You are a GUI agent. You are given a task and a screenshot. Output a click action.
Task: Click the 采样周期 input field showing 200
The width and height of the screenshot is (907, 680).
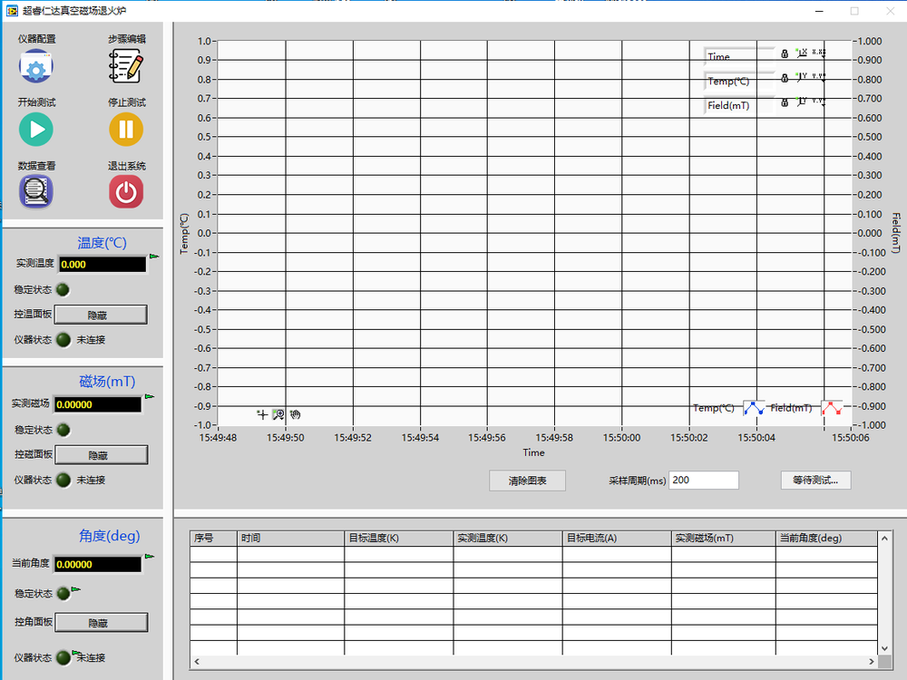pos(704,480)
